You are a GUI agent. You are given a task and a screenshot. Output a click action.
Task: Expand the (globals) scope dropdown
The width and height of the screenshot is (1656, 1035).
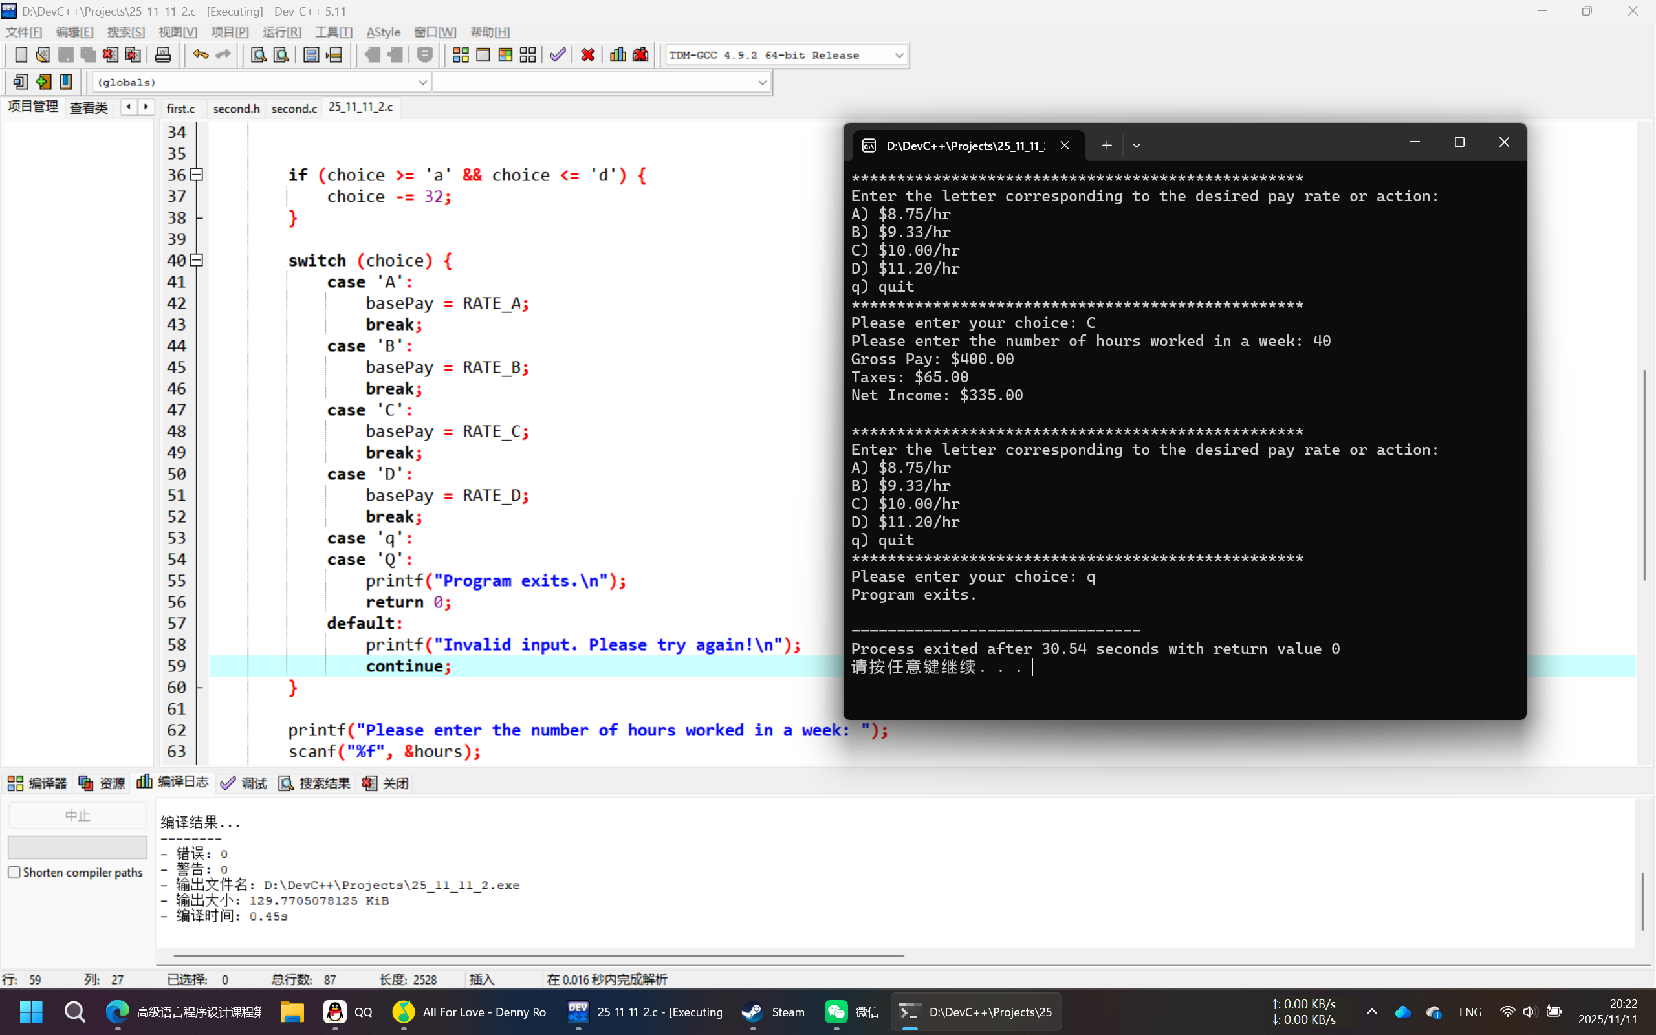pos(422,82)
